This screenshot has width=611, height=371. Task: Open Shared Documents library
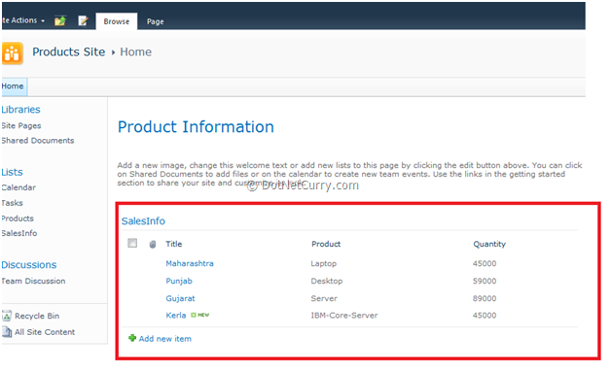[x=38, y=141]
